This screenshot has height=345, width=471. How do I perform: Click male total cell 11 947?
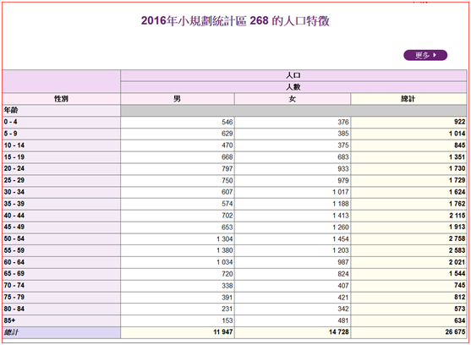(178, 332)
